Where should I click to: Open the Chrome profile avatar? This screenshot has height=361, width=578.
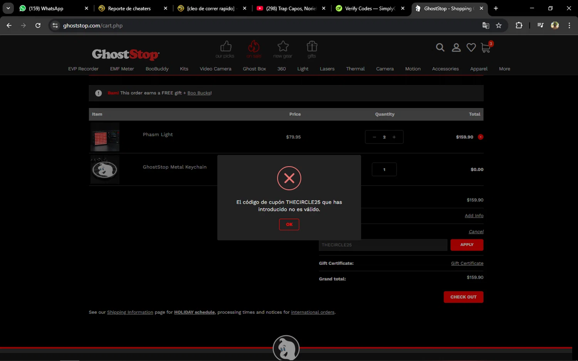tap(555, 25)
